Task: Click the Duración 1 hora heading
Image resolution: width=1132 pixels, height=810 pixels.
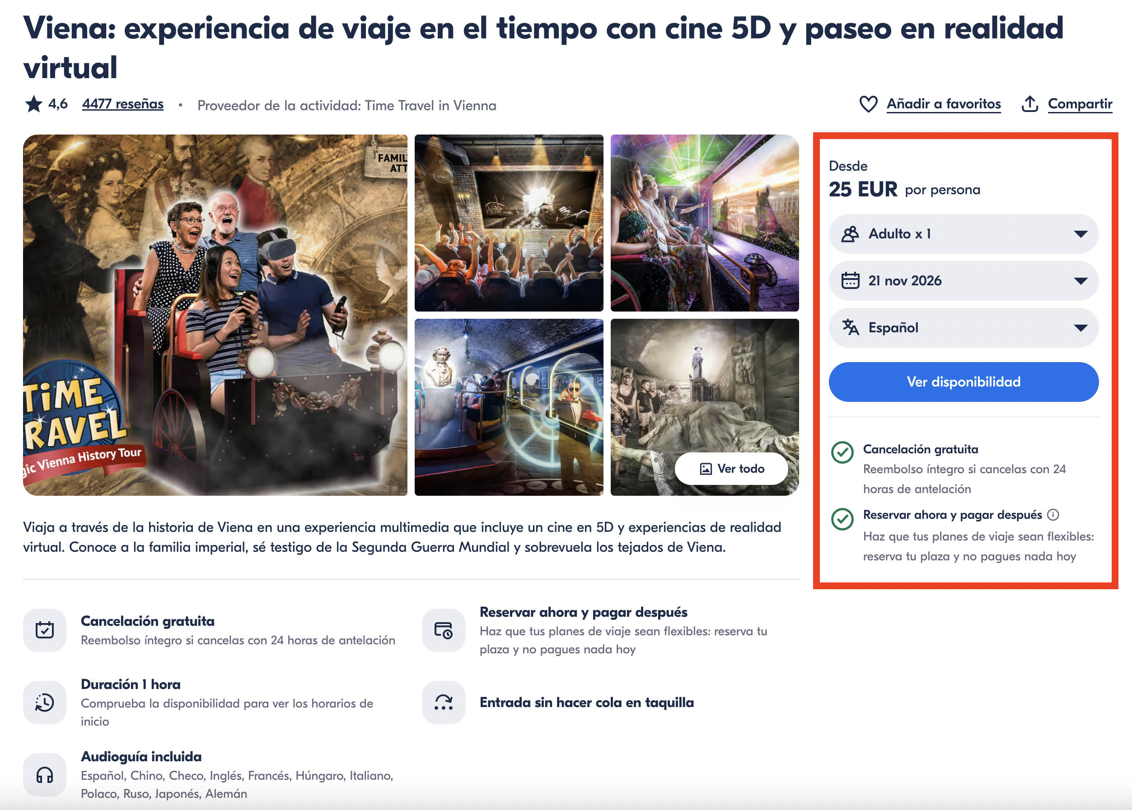Action: pyautogui.click(x=131, y=684)
